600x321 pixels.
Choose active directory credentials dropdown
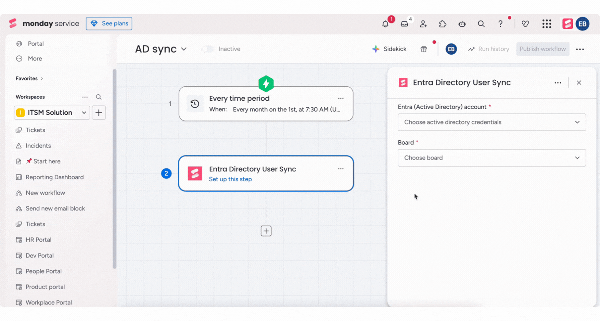click(x=492, y=122)
